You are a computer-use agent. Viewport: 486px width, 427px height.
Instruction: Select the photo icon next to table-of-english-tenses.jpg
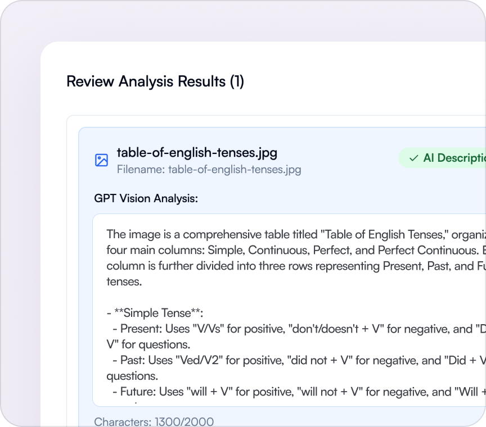click(x=101, y=160)
